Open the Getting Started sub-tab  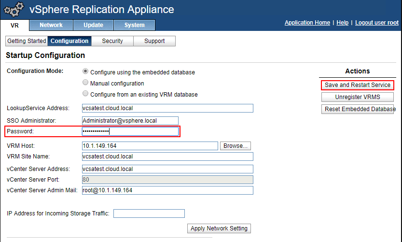click(27, 41)
